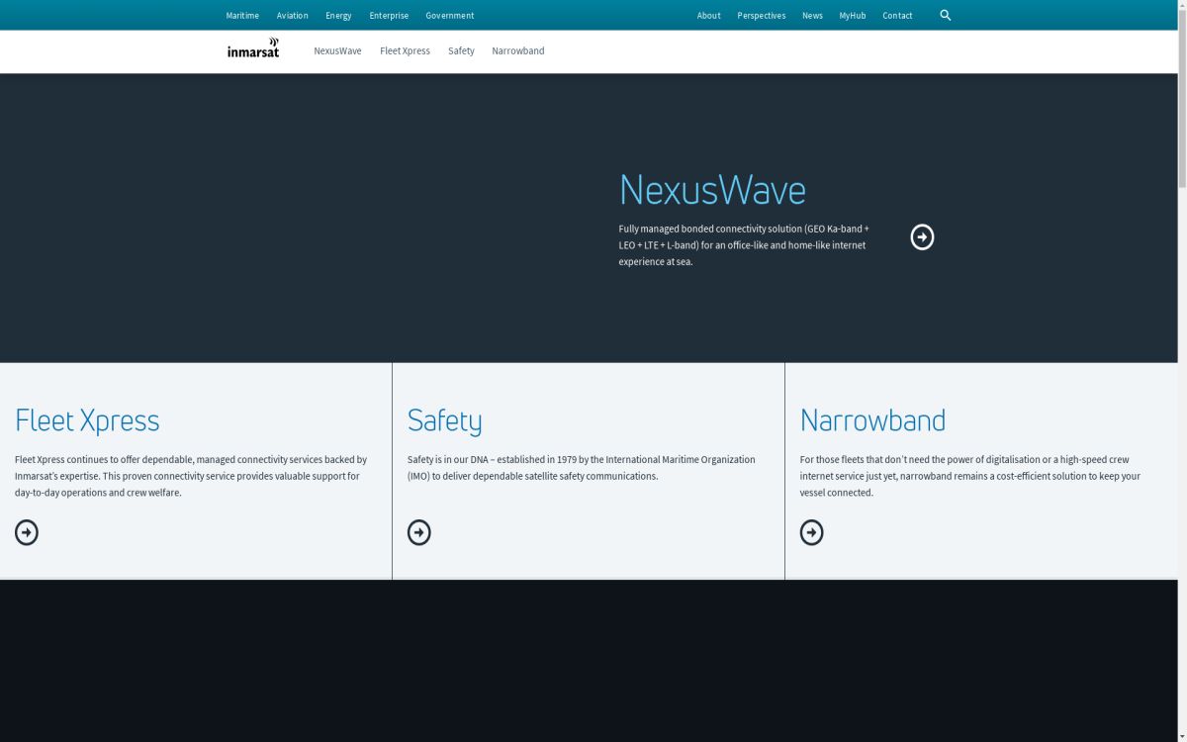The width and height of the screenshot is (1187, 742).
Task: Click the arrow icon under Narrowband
Action: [x=811, y=532]
